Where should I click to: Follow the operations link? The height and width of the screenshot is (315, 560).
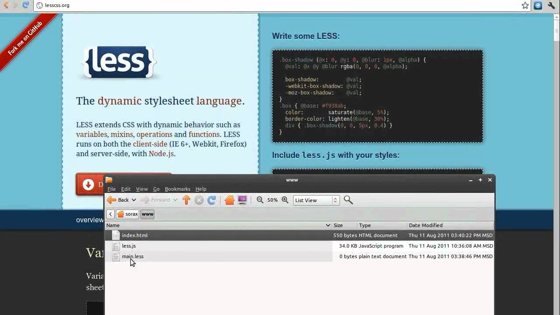click(x=154, y=134)
